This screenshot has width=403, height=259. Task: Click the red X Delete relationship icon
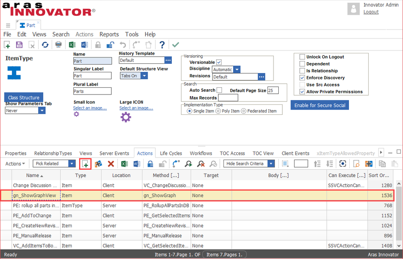click(x=111, y=164)
